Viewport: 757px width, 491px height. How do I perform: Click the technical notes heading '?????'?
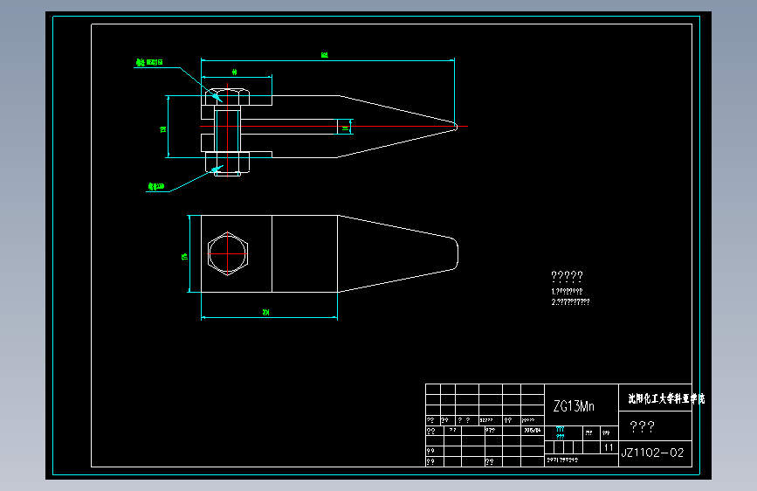567,276
